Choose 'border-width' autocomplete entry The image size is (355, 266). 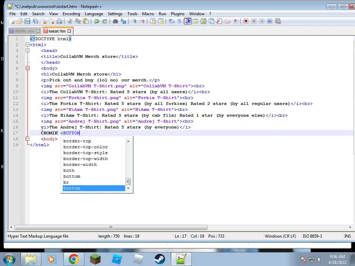(94, 165)
